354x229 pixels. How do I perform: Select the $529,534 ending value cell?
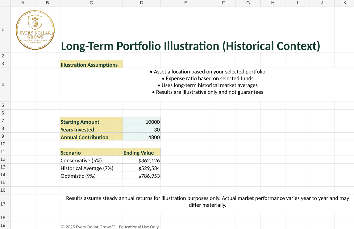pyautogui.click(x=142, y=167)
